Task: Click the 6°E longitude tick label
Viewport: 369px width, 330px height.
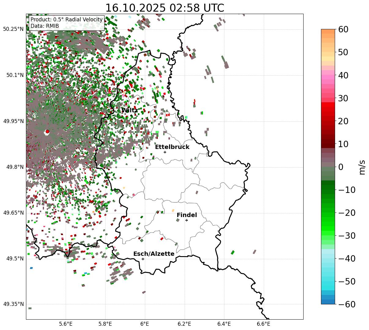Action: point(145,324)
